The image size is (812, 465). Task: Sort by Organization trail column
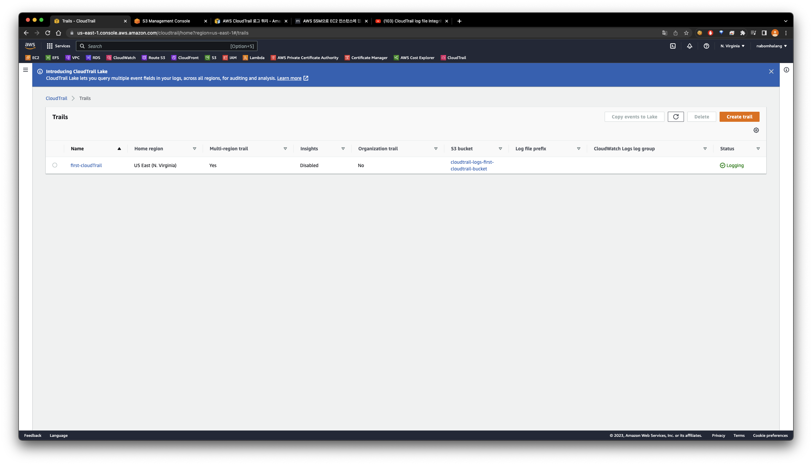(398, 149)
